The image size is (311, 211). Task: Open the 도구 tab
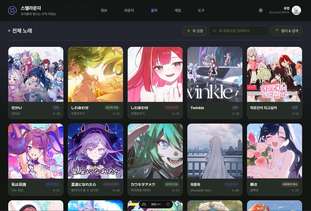[201, 10]
